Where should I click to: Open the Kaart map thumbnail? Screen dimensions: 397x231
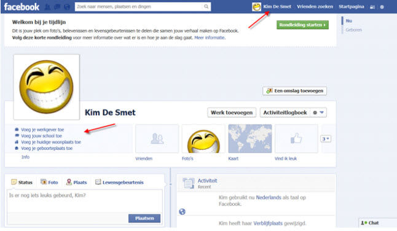(250, 138)
